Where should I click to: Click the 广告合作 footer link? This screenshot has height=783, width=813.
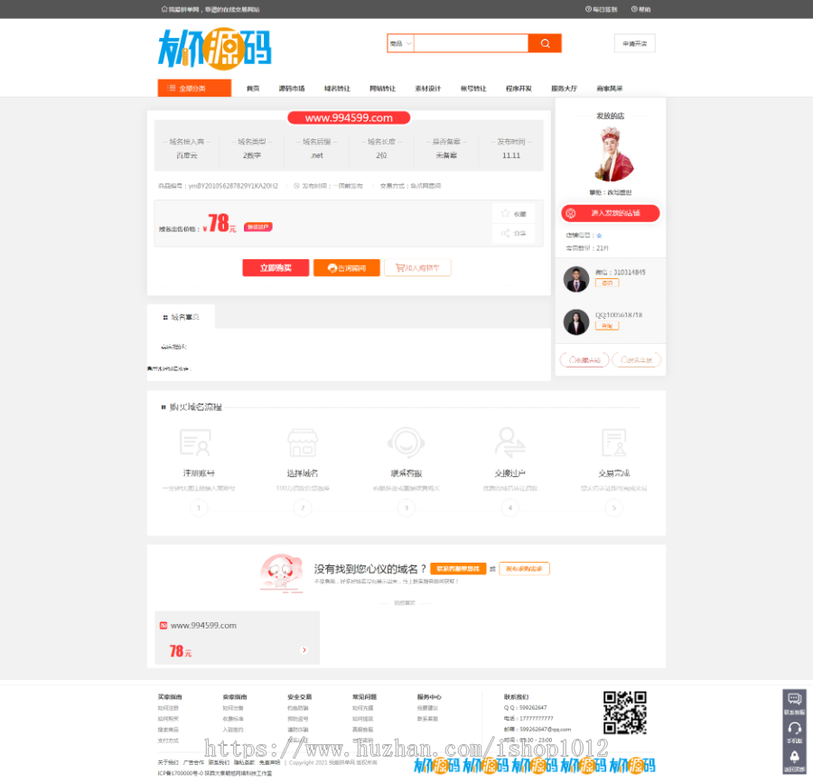coord(193,763)
